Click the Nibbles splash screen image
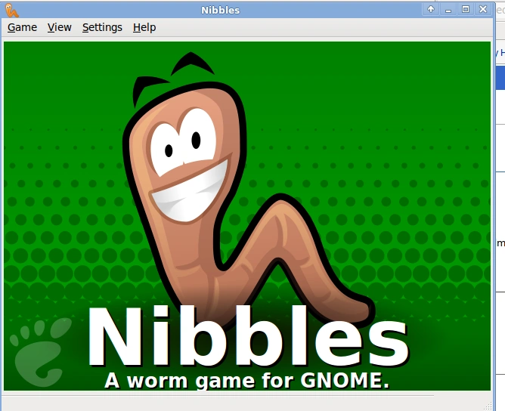The width and height of the screenshot is (505, 411). [x=247, y=216]
